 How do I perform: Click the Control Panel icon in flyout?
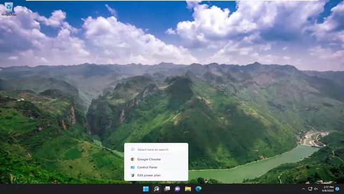click(133, 168)
